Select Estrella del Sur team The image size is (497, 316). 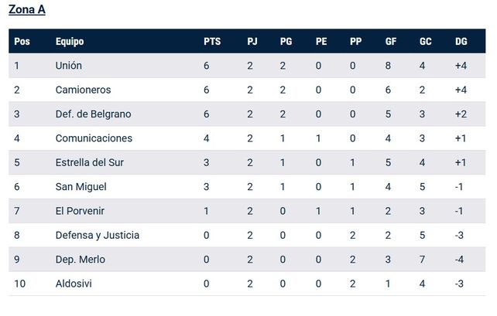[x=89, y=162]
